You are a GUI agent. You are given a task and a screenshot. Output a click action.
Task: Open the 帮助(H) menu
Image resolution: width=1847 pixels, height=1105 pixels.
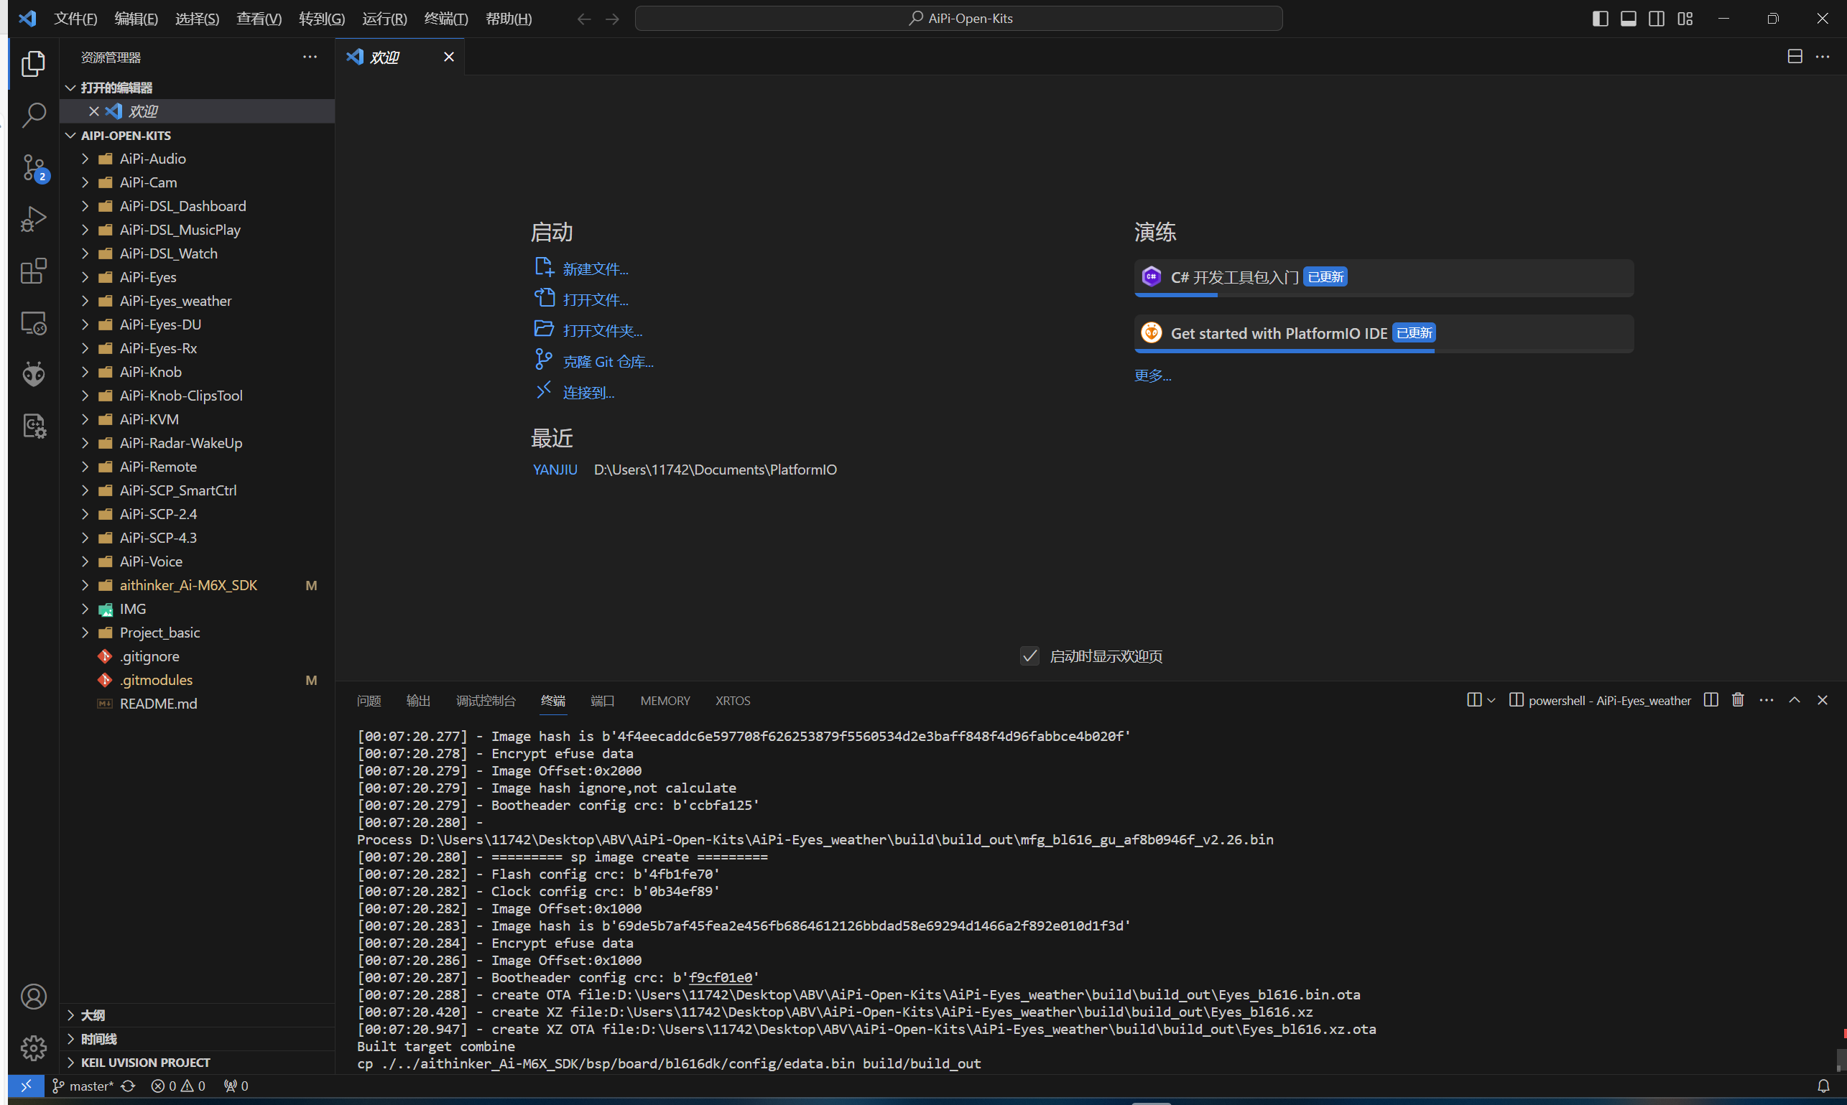click(508, 19)
